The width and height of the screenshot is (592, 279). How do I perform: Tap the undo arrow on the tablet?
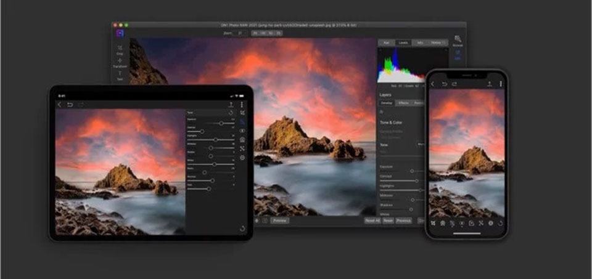pos(70,105)
